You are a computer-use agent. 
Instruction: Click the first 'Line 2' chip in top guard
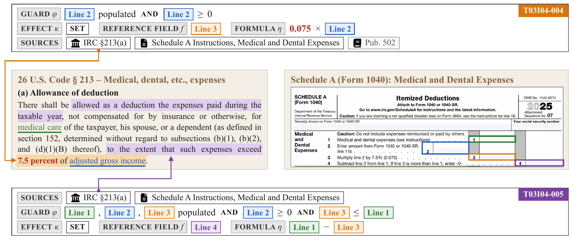coord(80,14)
